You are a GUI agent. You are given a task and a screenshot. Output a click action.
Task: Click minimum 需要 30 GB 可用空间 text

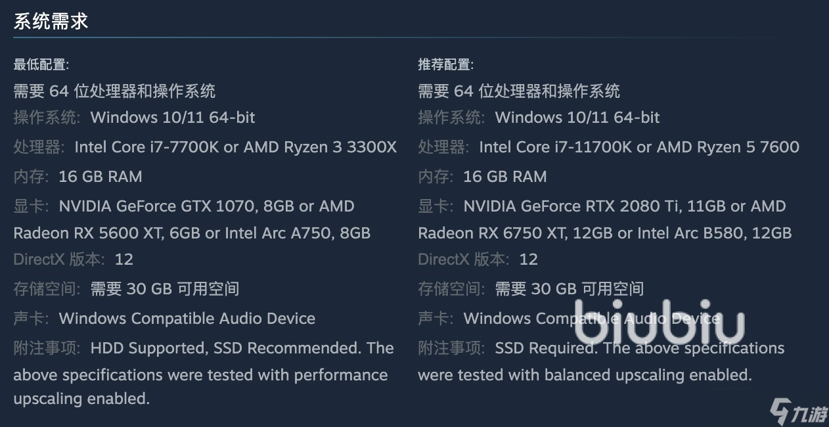pyautogui.click(x=165, y=288)
